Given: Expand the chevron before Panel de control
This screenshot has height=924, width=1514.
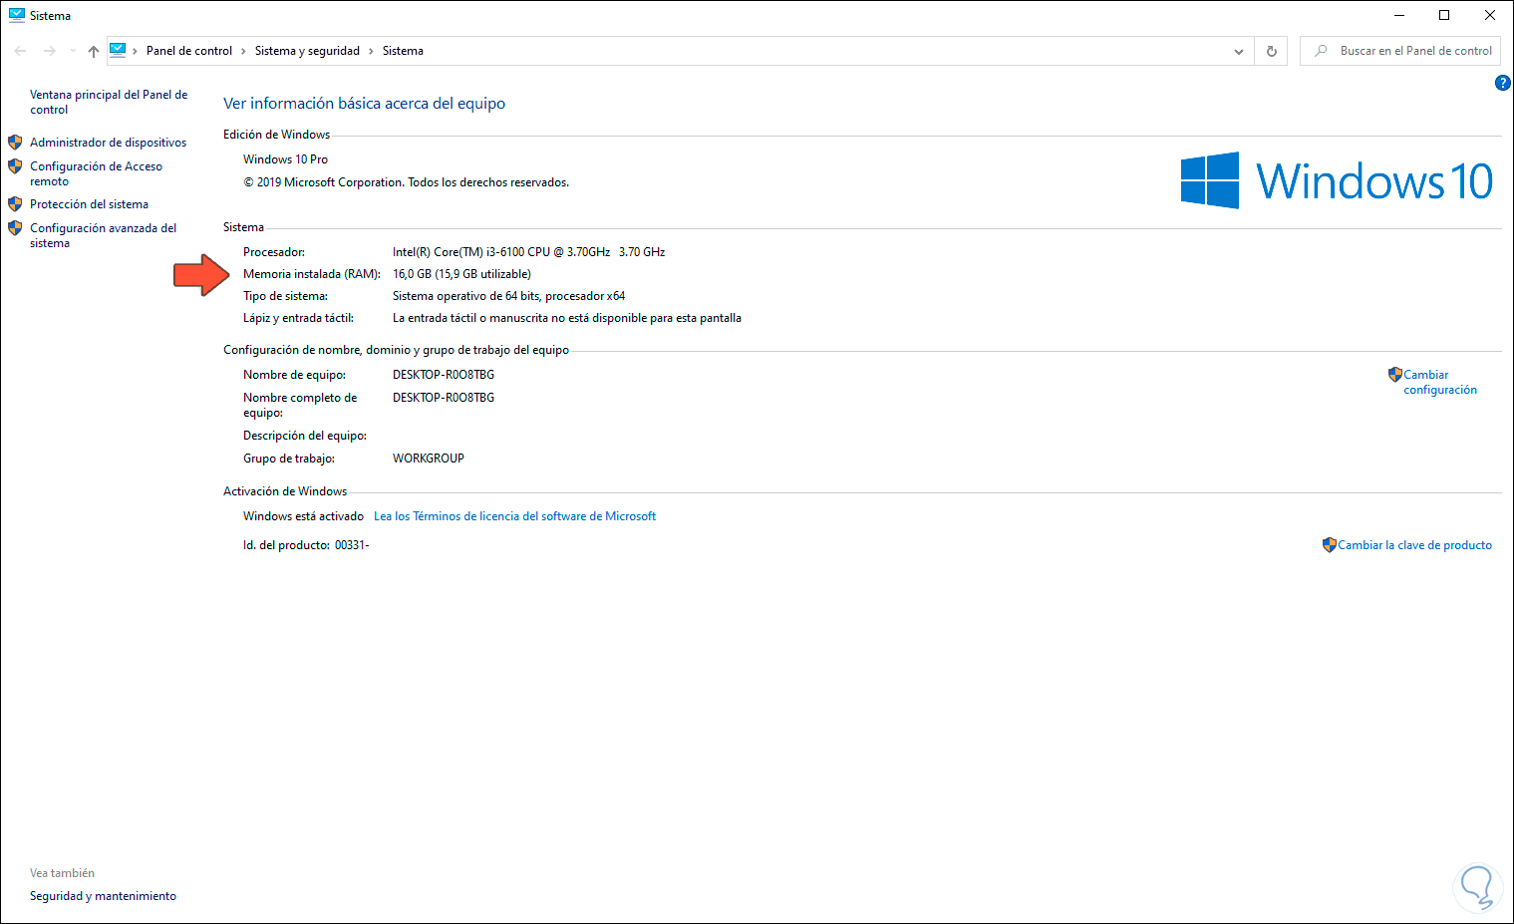Looking at the screenshot, I should (136, 51).
